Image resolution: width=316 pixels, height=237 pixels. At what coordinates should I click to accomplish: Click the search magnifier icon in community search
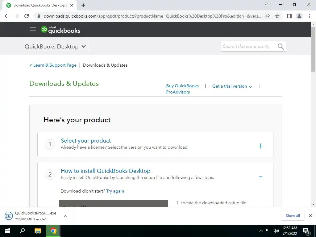point(281,47)
